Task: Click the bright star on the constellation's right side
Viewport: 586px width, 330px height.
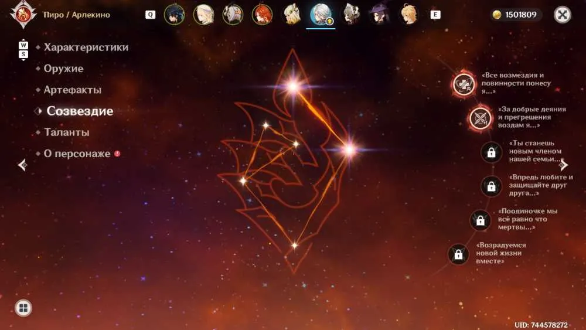Action: pos(349,150)
